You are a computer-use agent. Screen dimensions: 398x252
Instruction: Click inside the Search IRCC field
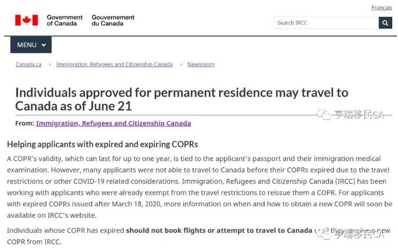click(326, 23)
